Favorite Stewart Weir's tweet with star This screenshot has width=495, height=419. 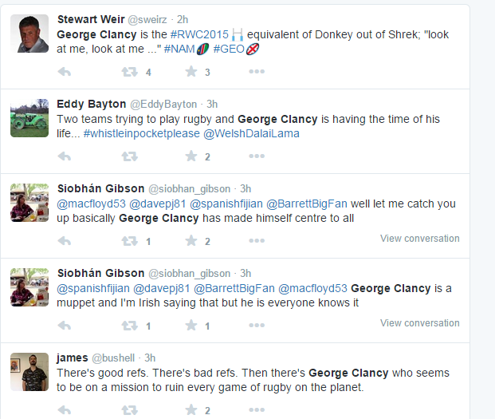pos(191,72)
